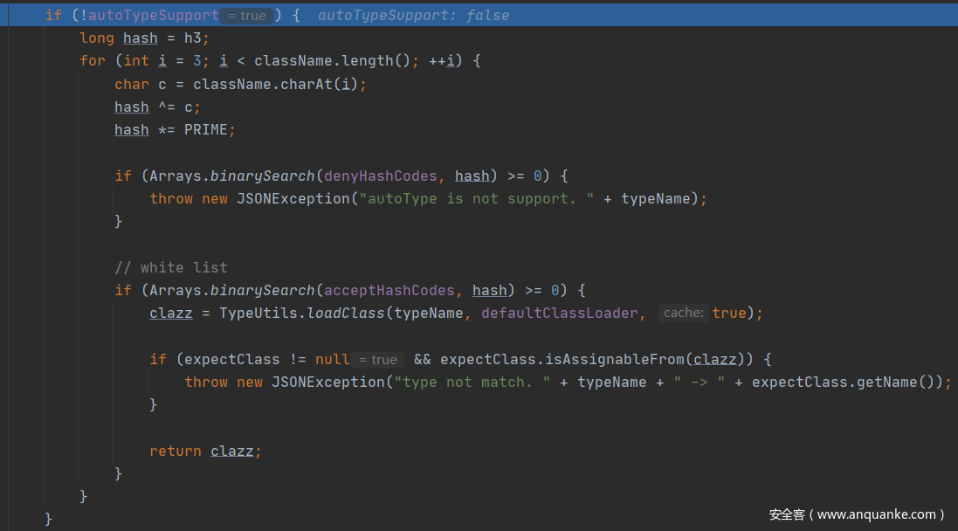Click the expectClass.getName() call
Viewport: 958px width, 531px height.
coord(847,383)
